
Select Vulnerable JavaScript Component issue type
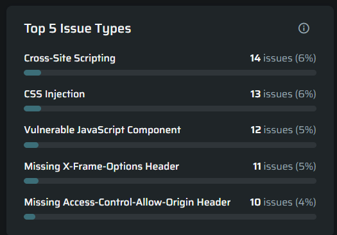point(102,130)
